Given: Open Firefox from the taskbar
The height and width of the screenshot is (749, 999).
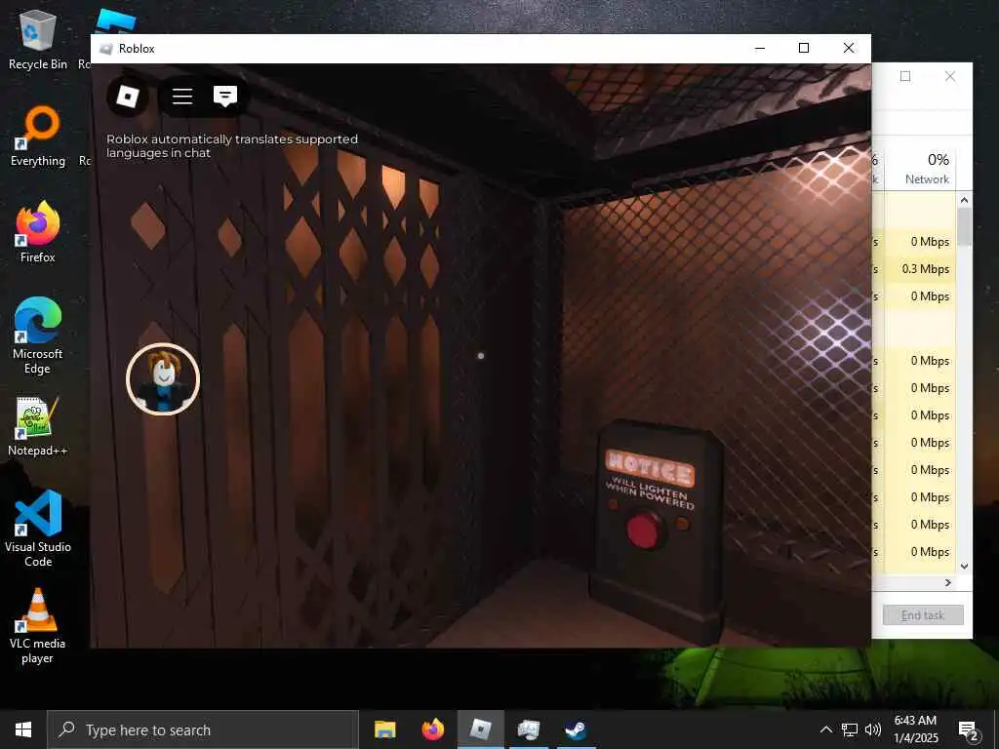Looking at the screenshot, I should [x=432, y=729].
